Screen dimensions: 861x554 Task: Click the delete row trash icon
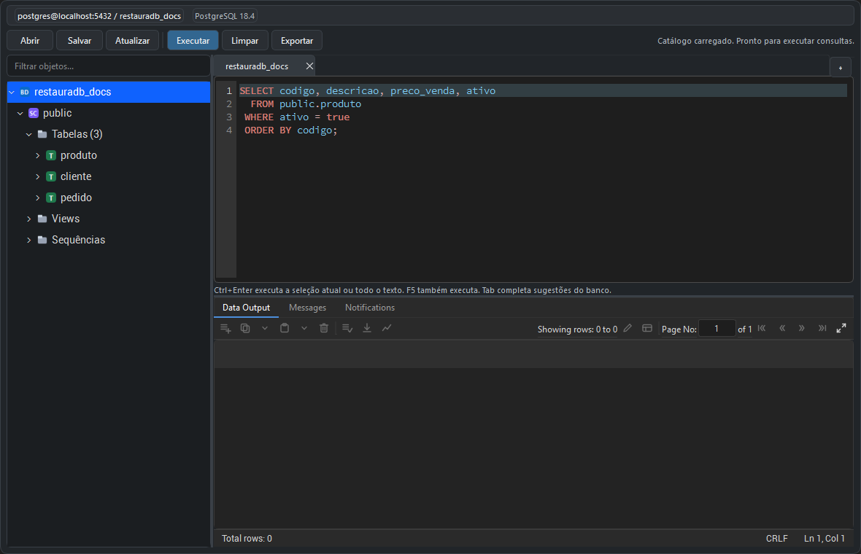[324, 328]
